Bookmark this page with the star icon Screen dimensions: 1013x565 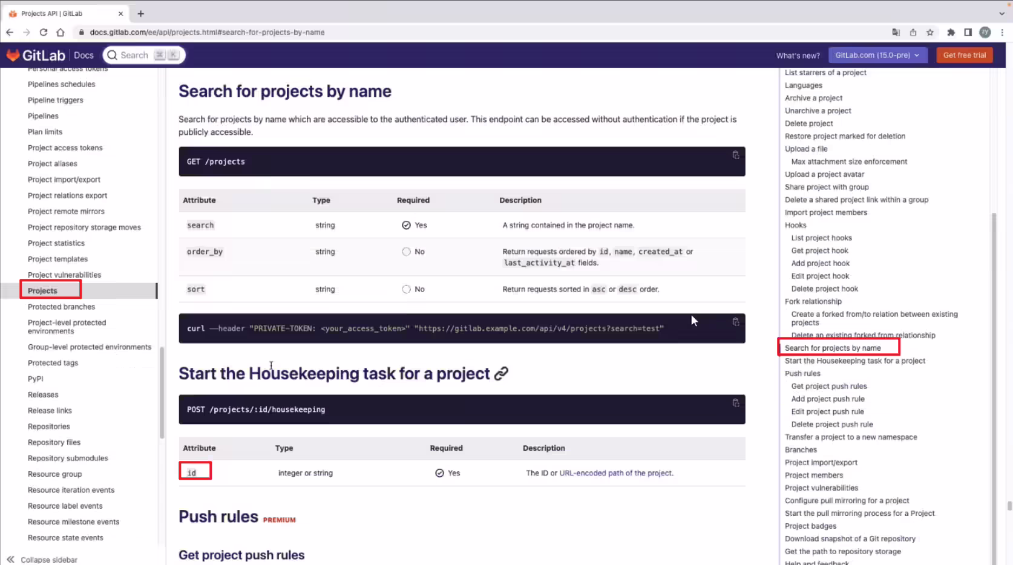pyautogui.click(x=930, y=32)
